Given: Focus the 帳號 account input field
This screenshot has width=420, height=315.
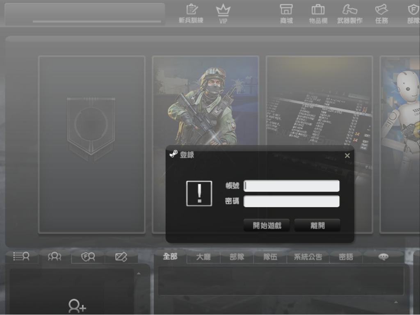Looking at the screenshot, I should tap(292, 186).
